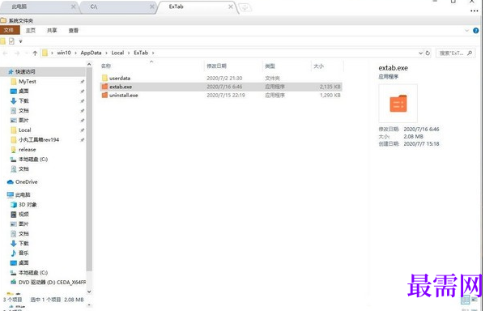Open 3D 对象 under 此电脑
498x311 pixels.
28,205
